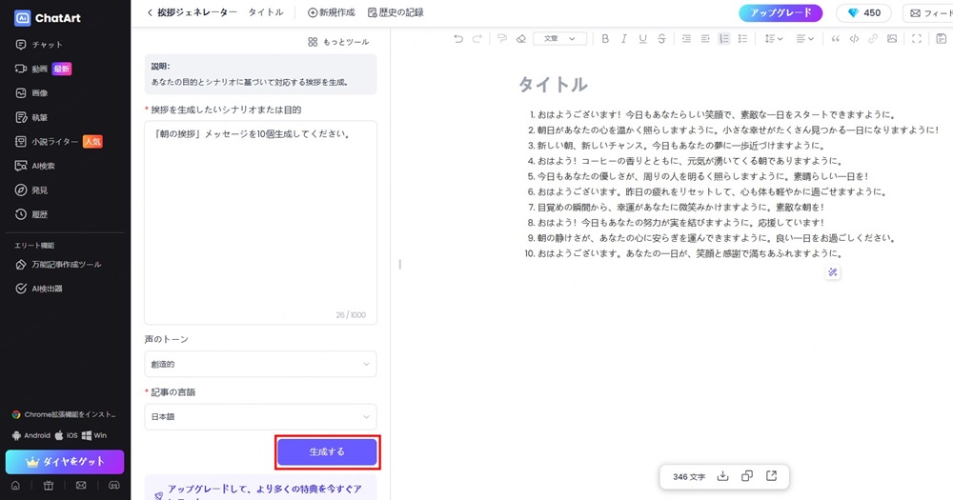Screen dimensions: 953x500
Task: Expand the 記事の言語 dropdown showing 日本語
Action: 260,417
